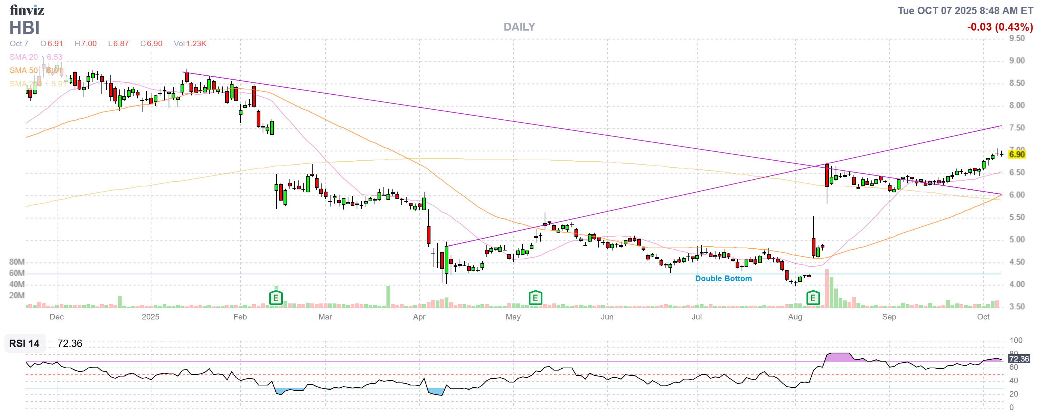Image resolution: width=1043 pixels, height=419 pixels.
Task: Click the Oct 7 date in the OHLC header
Action: (x=19, y=44)
